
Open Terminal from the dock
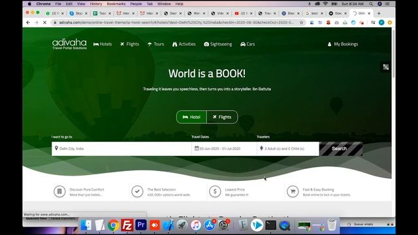coord(270,225)
